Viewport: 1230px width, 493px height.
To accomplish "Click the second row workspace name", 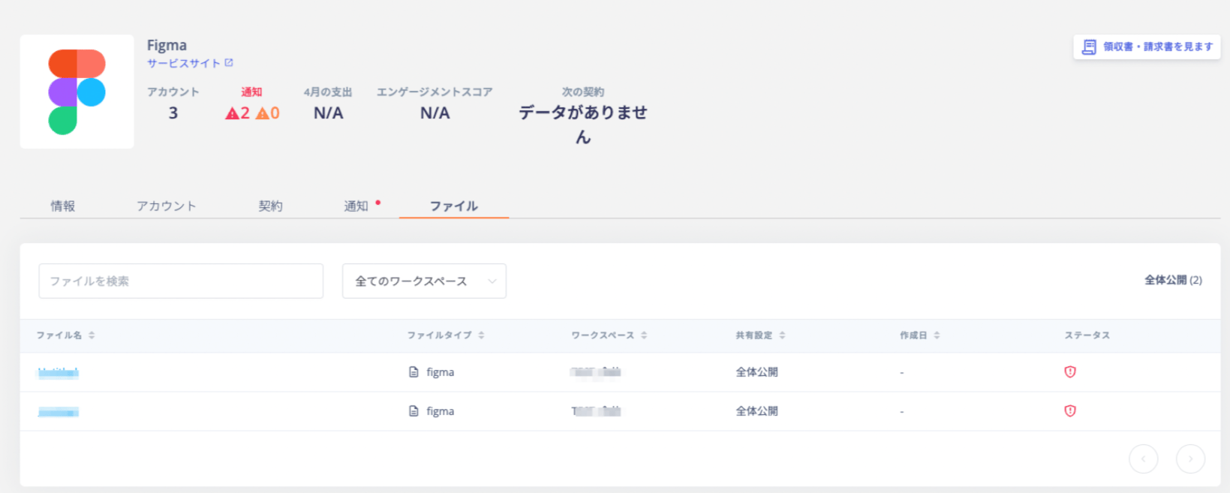I will (x=596, y=411).
